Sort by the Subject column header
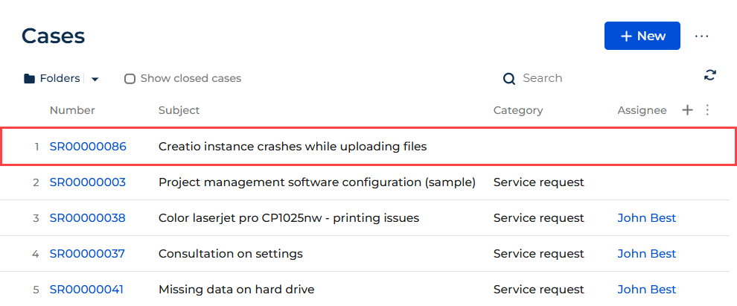This screenshot has height=306, width=737. point(179,110)
